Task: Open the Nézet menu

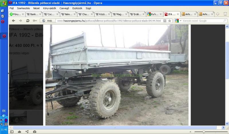Action: (36, 8)
